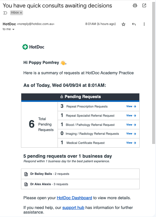Image resolution: width=156 pixels, height=217 pixels.
Task: Click the sender address noreply@hotdoc.com.au
Action: point(36,24)
